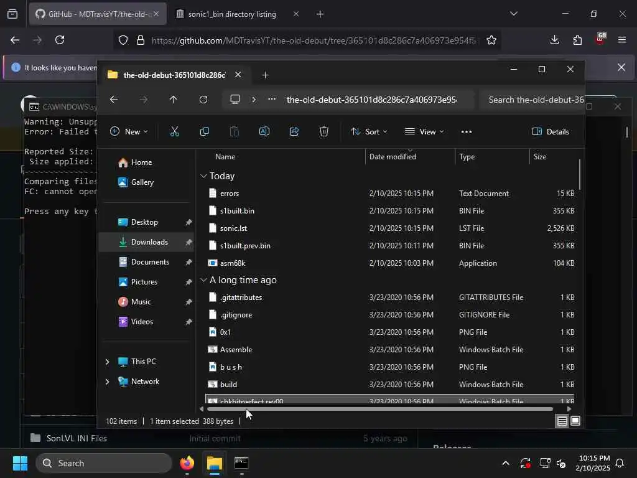Click the Rename icon in Explorer toolbar
This screenshot has height=478, width=637.
(x=264, y=131)
